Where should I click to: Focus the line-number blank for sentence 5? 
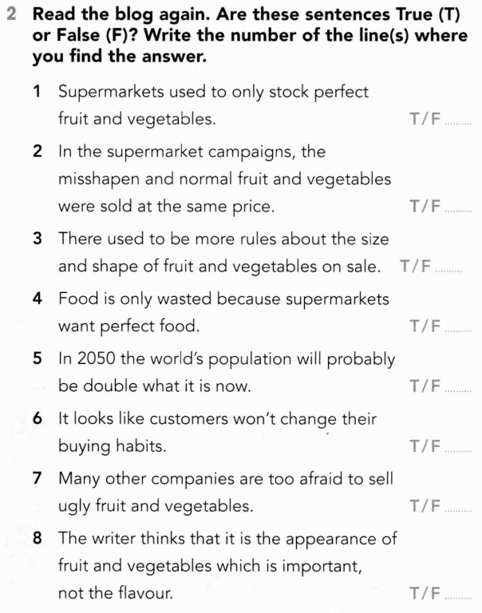[458, 390]
